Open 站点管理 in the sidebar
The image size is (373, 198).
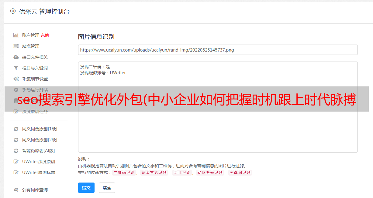coord(31,46)
